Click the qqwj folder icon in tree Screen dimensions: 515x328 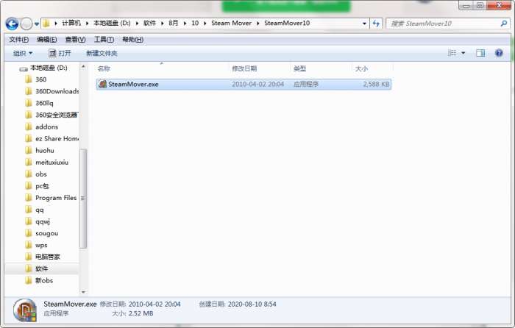pyautogui.click(x=29, y=221)
